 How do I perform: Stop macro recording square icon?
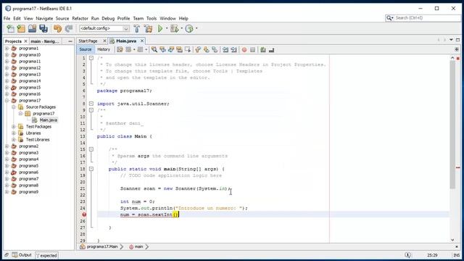[x=252, y=49]
